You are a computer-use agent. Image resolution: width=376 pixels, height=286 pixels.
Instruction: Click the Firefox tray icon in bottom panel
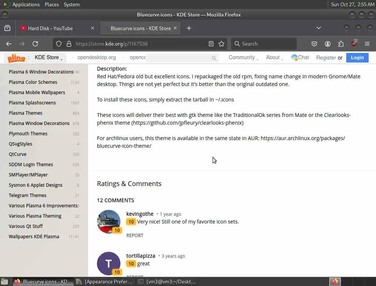coord(335,282)
